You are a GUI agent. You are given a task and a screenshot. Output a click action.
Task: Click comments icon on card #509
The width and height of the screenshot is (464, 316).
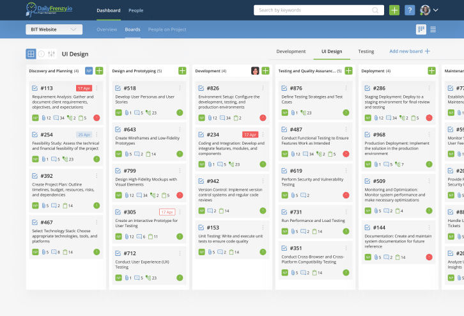386,210
